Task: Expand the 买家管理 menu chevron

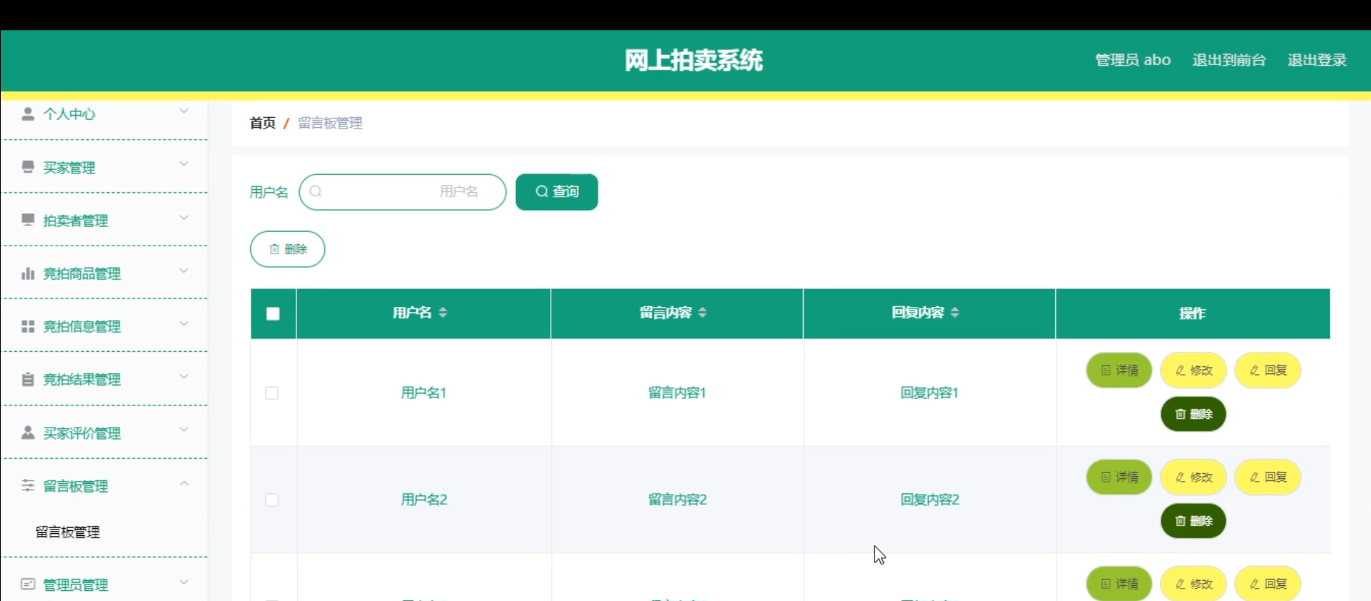Action: pos(184,165)
